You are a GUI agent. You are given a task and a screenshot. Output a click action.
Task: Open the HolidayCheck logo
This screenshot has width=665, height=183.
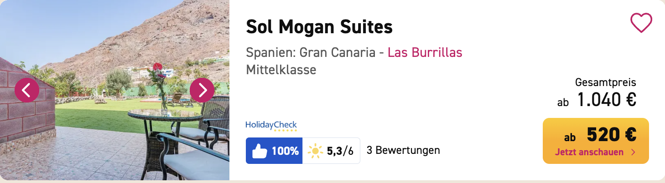click(271, 124)
